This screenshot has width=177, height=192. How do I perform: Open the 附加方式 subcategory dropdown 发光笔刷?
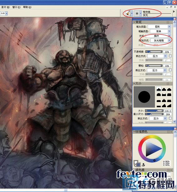click(160, 41)
